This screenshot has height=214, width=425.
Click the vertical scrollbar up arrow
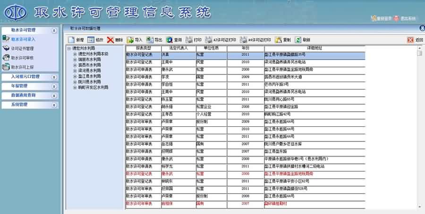point(419,48)
